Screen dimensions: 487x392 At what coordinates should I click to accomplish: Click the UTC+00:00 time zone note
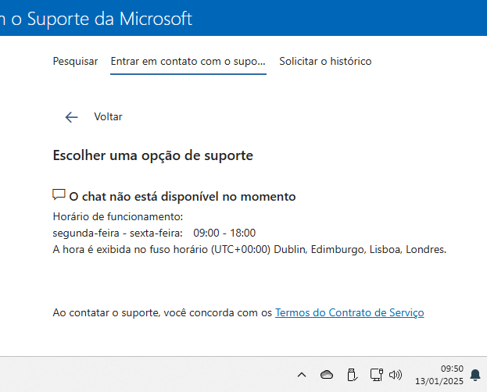pos(249,250)
